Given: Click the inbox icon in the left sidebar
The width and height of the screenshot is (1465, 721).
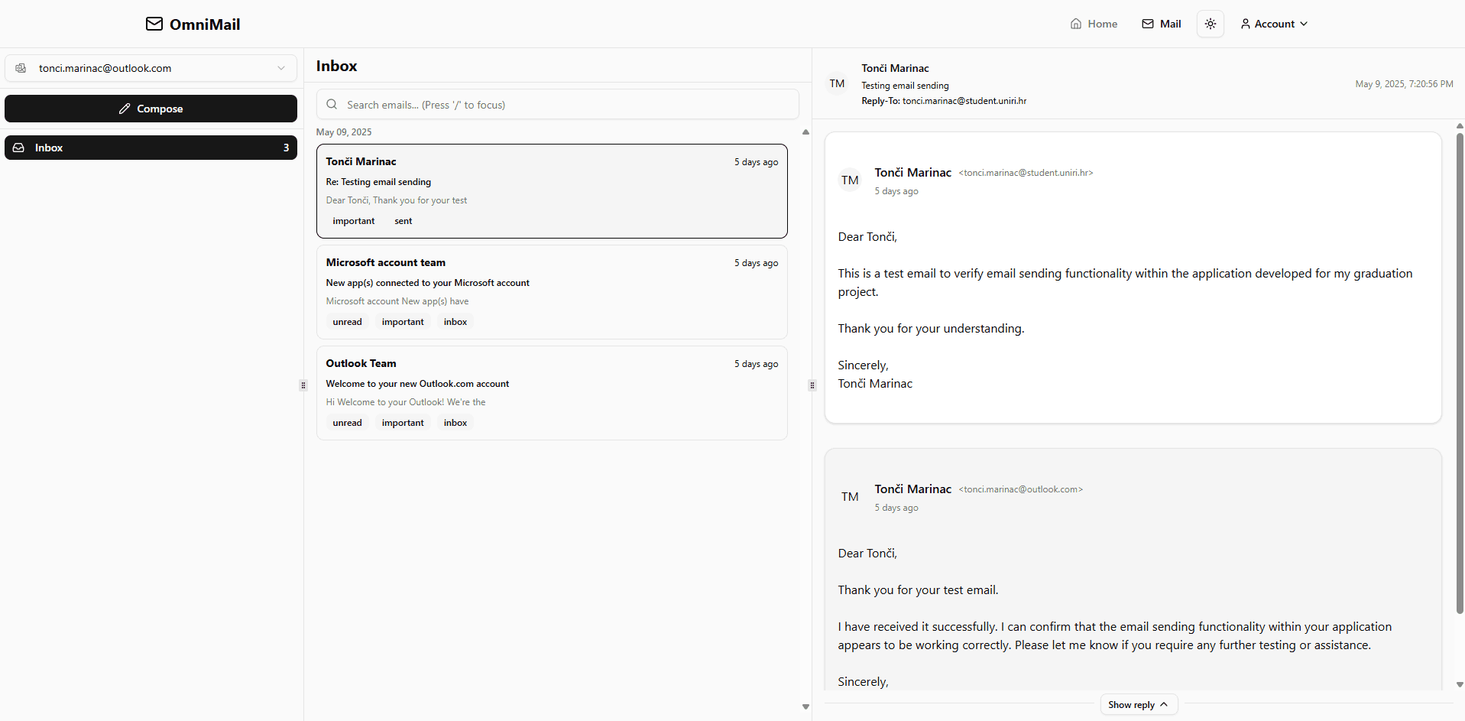Looking at the screenshot, I should pyautogui.click(x=18, y=147).
